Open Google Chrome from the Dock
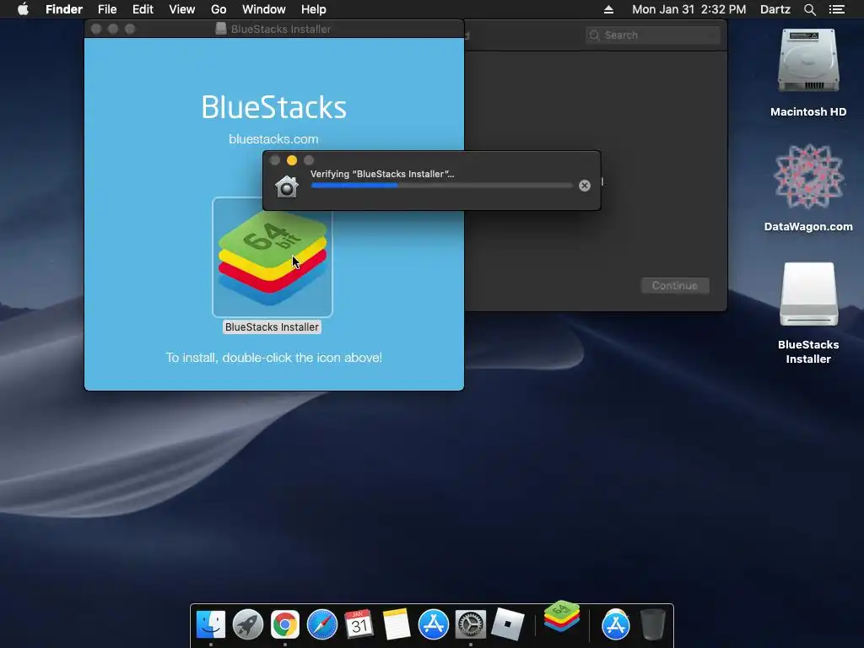The image size is (864, 648). [285, 625]
